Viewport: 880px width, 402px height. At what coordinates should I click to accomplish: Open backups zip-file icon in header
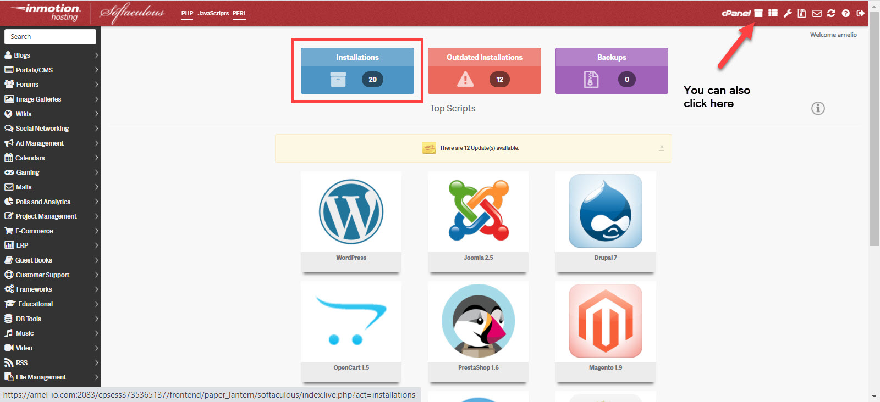tap(802, 13)
